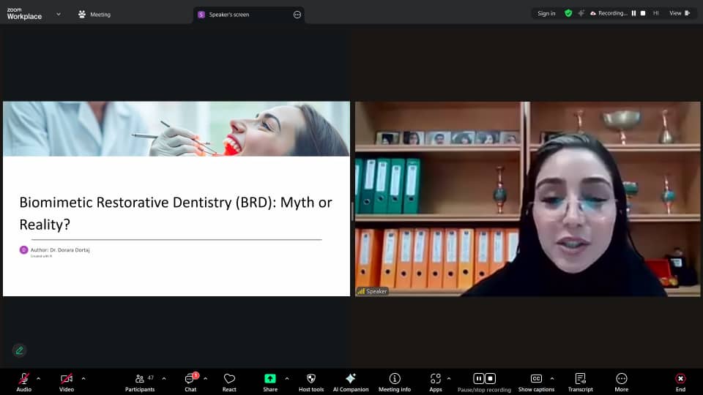The image size is (703, 395).
Task: Expand the Video options arrow
Action: 83,378
